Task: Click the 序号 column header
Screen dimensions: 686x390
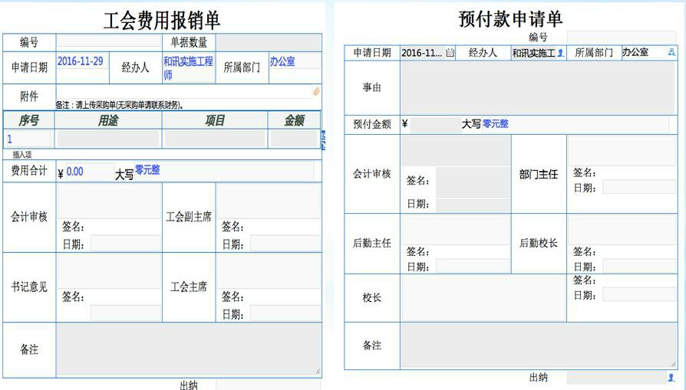Action: pyautogui.click(x=28, y=120)
